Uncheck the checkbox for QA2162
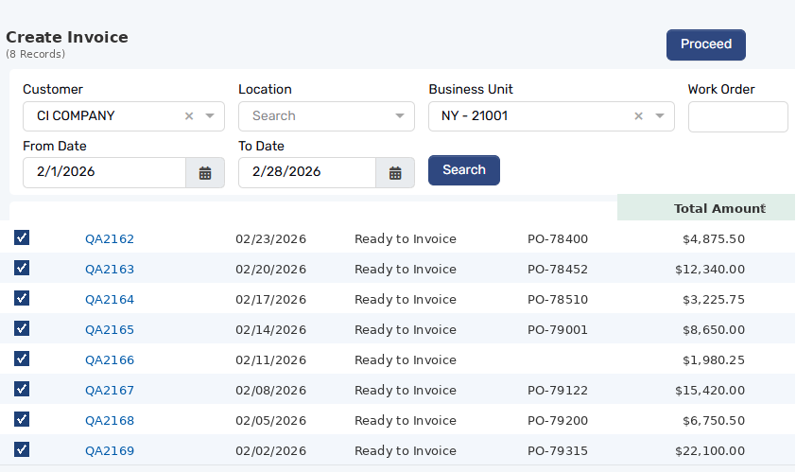The width and height of the screenshot is (796, 473). pos(22,237)
